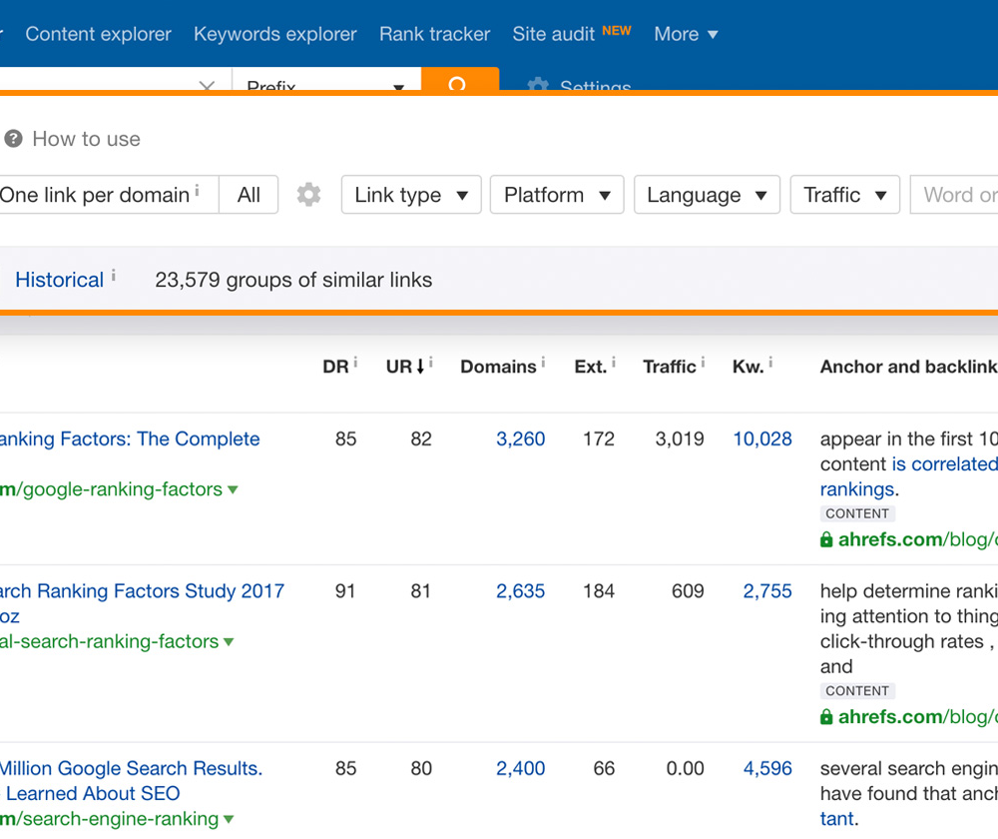Viewport: 998px width, 839px height.
Task: Select the Historical tab
Action: 59,280
